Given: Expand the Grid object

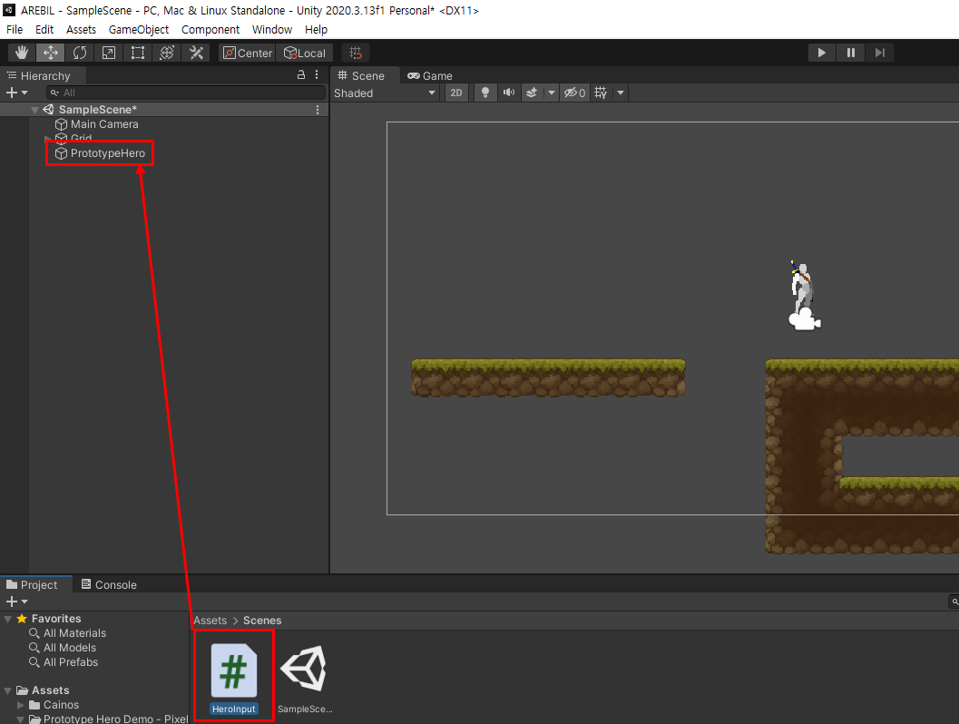Looking at the screenshot, I should coord(48,138).
